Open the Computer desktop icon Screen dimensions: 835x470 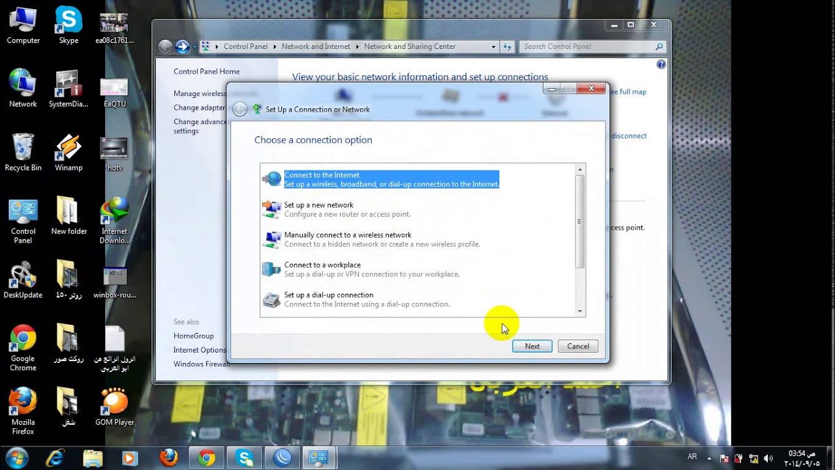coord(23,25)
